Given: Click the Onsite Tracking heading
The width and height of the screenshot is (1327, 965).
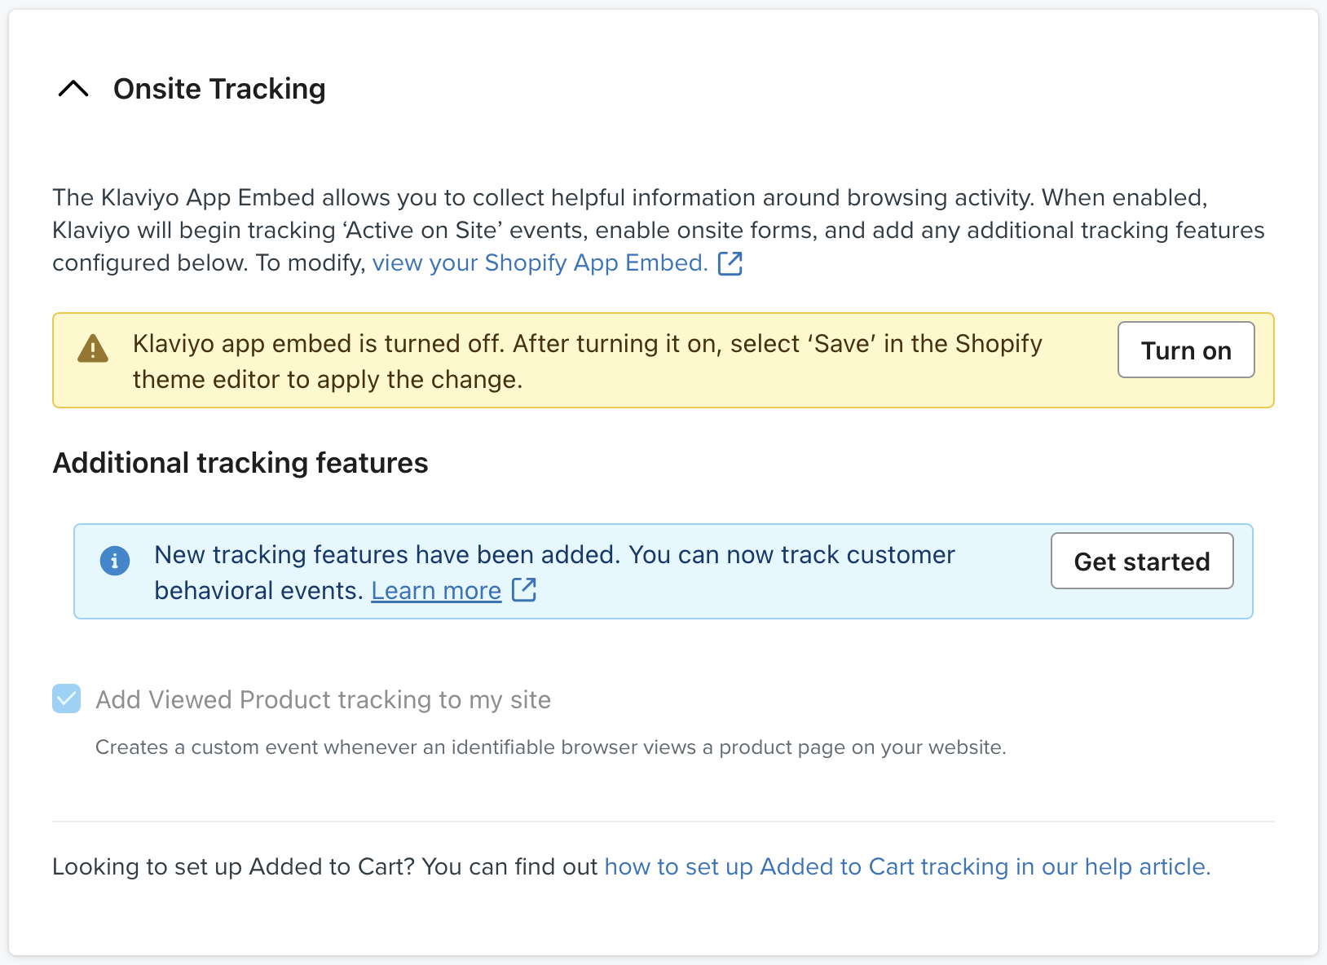Looking at the screenshot, I should (218, 88).
